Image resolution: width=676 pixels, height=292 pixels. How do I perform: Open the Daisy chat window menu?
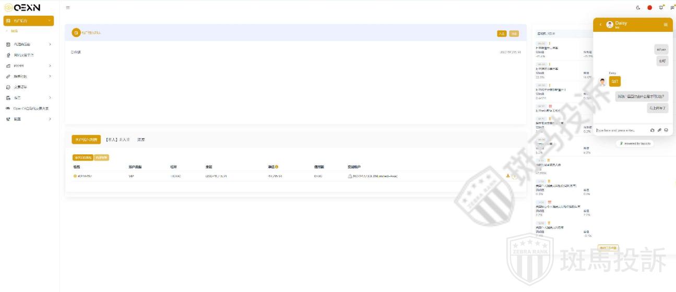[x=666, y=25]
